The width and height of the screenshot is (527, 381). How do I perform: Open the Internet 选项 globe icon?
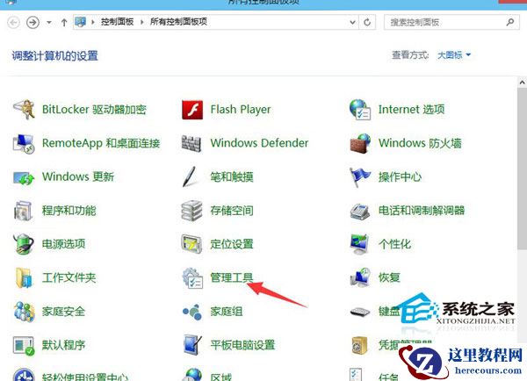[x=360, y=109]
